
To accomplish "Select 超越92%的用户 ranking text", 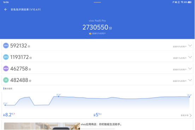I will pos(99,33).
